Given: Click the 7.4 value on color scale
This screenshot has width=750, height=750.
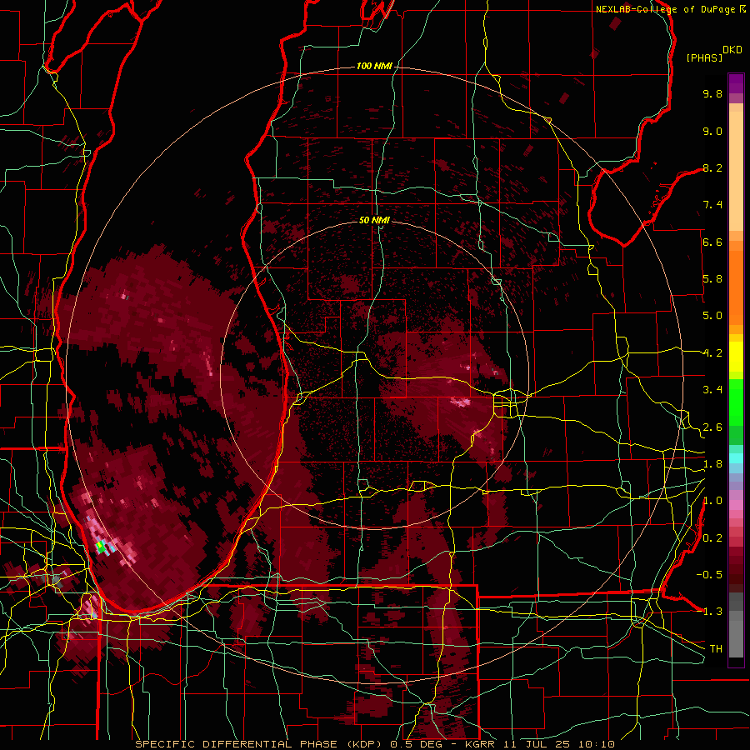Looking at the screenshot, I should (x=712, y=205).
